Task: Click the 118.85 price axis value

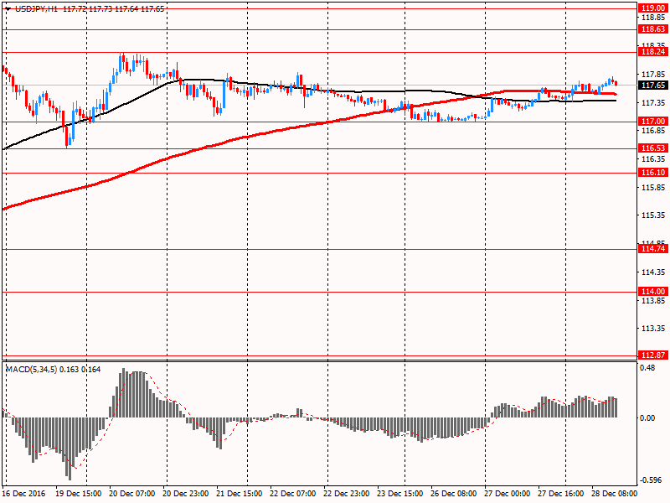Action: point(653,18)
